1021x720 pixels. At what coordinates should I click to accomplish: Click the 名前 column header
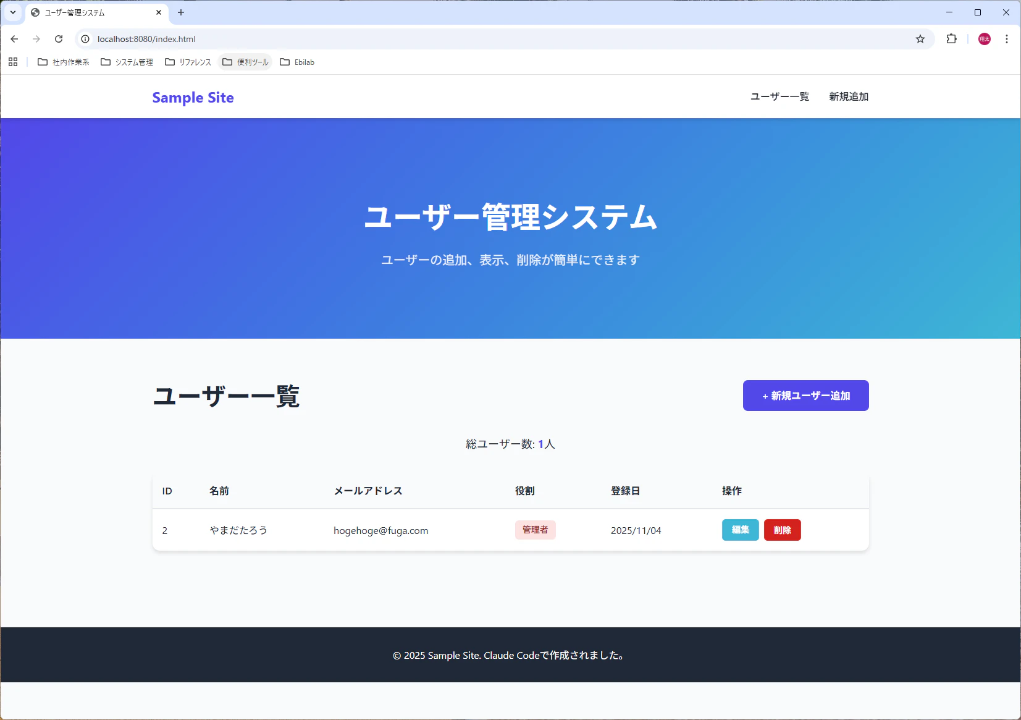[x=219, y=491]
